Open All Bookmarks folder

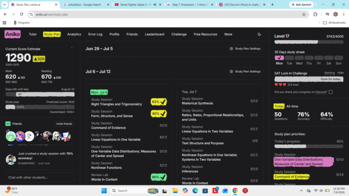[x=334, y=23]
